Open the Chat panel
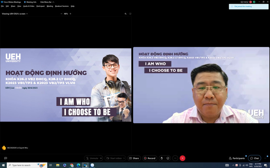The height and width of the screenshot is (168, 270). [x=254, y=158]
